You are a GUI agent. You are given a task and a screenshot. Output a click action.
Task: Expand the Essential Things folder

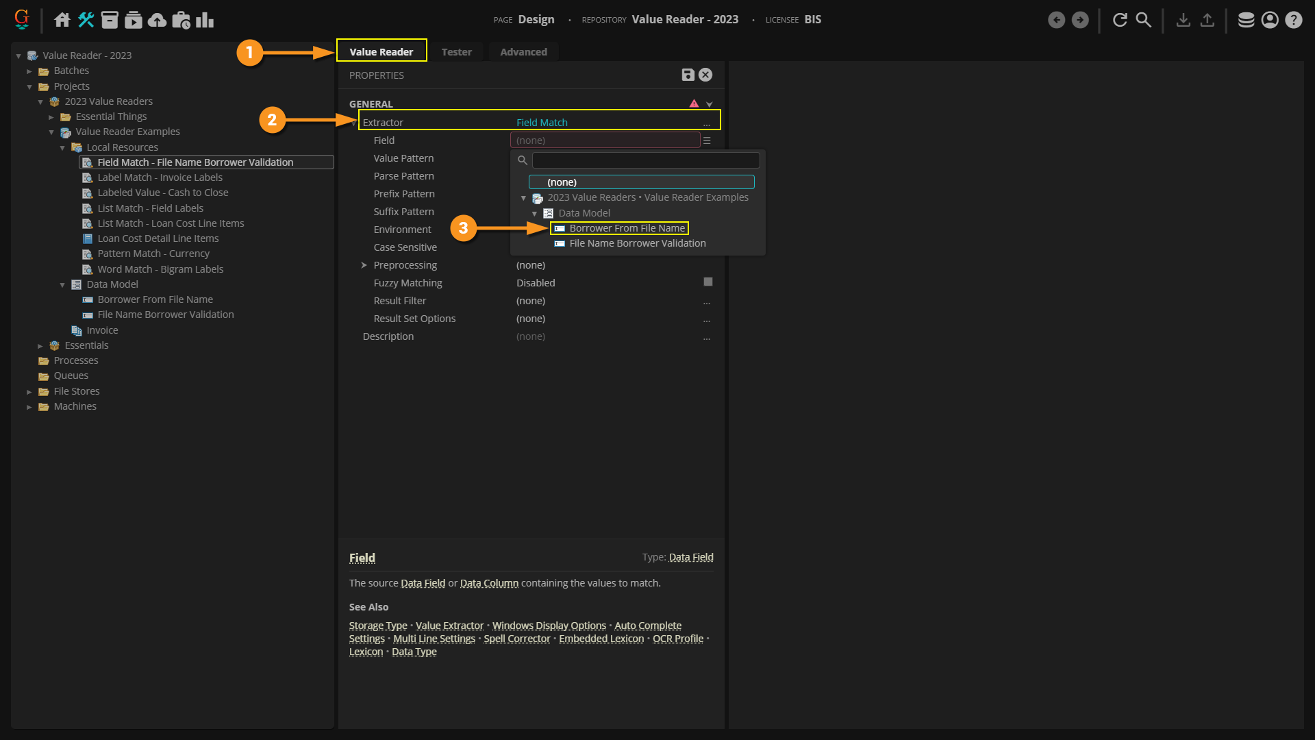[x=51, y=117]
